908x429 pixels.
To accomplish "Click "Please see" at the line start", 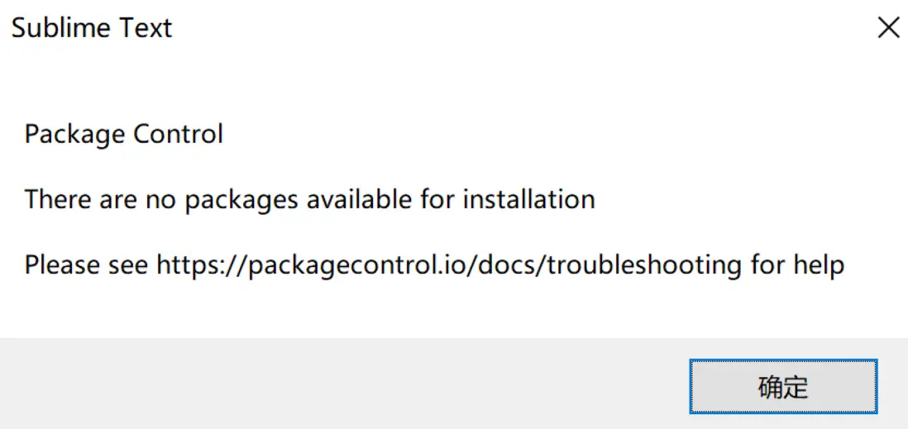I will tap(87, 265).
